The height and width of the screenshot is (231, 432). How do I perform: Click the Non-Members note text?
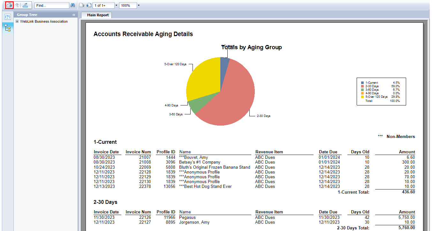pos(401,136)
